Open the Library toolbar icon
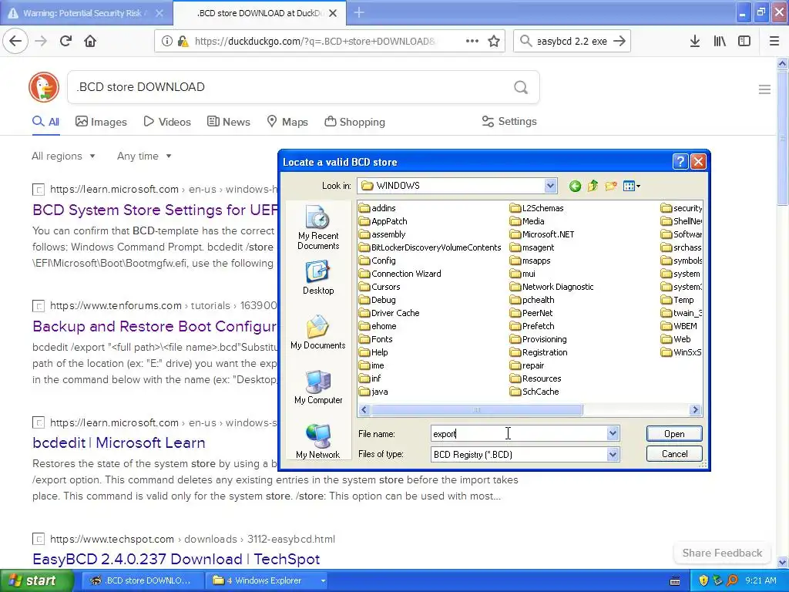 tap(720, 41)
